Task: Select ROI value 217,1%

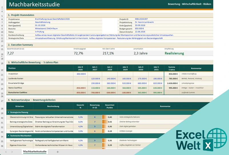Action: [x=108, y=53]
